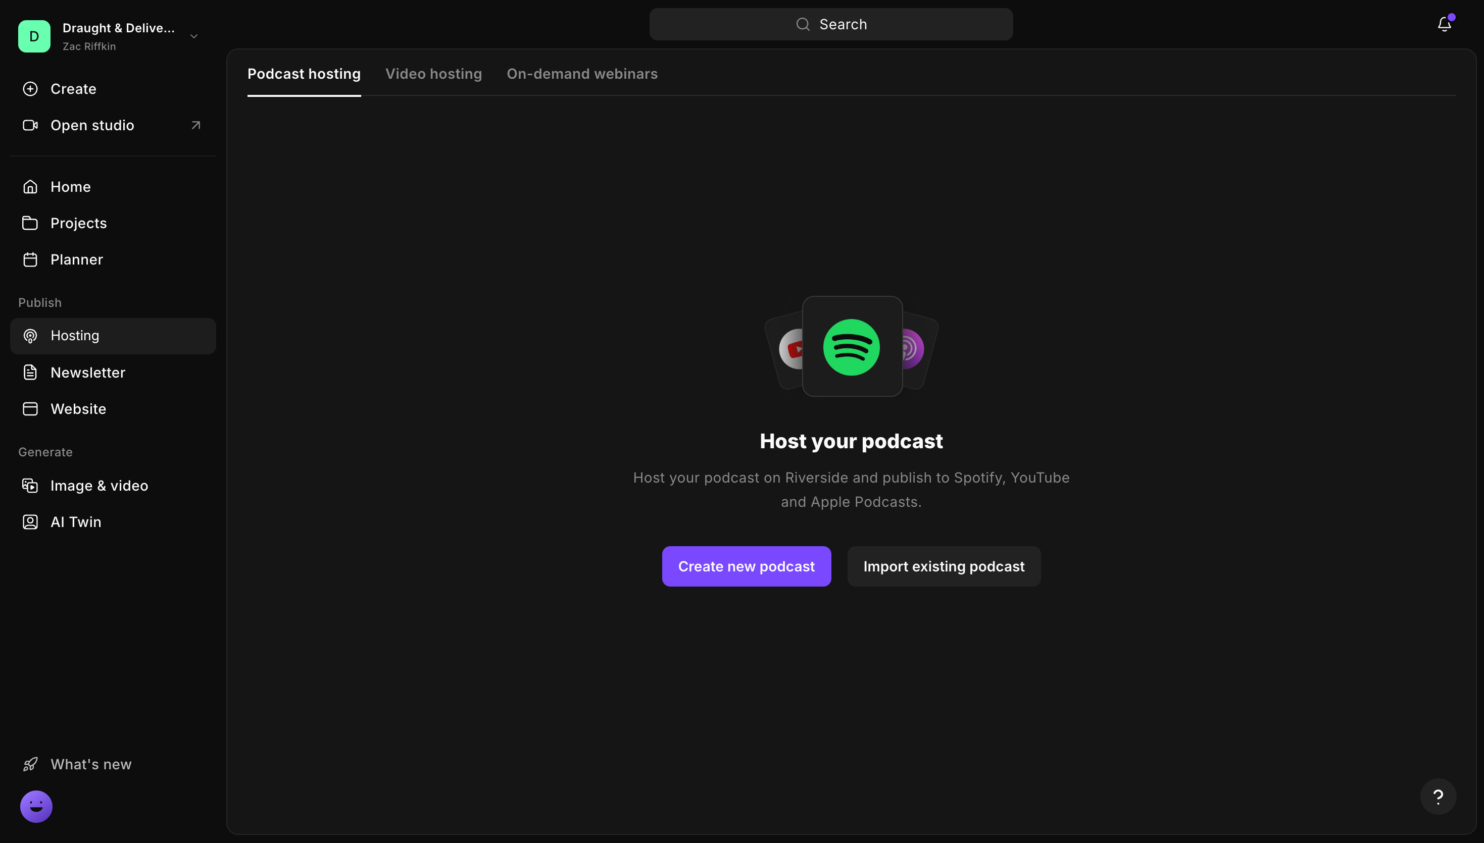
Task: Click the Hosting podcast icon in sidebar
Action: point(30,336)
